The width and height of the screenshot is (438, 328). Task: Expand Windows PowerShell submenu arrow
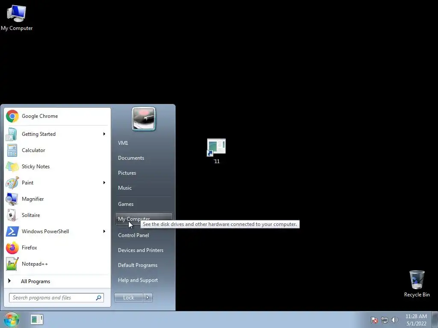(104, 231)
